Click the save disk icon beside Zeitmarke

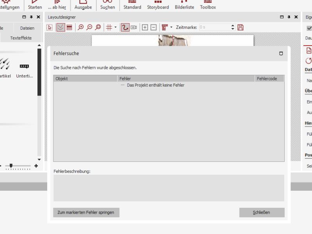241,27
